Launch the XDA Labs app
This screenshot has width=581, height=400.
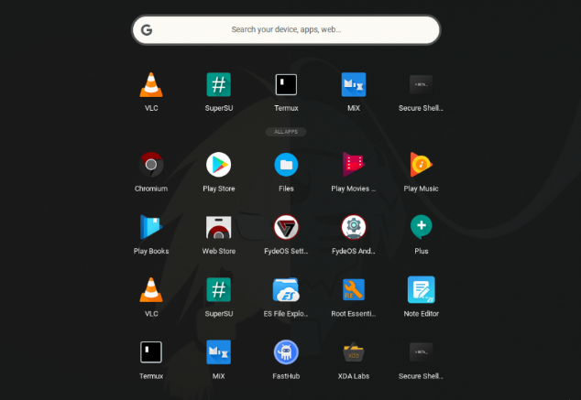[x=354, y=352]
